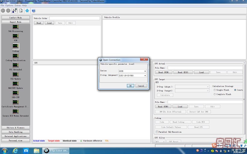Enable Parallel TAL-Execution checkbox
The width and height of the screenshot is (247, 154).
pyautogui.click(x=157, y=132)
